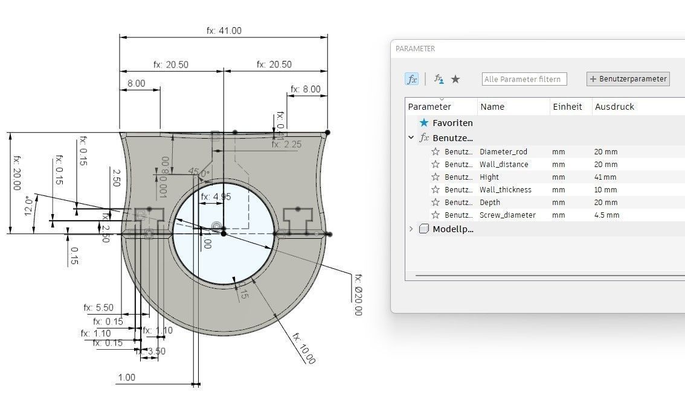Viewport: 685px width, 401px height.
Task: Click the Modellparameter cube icon
Action: (424, 229)
